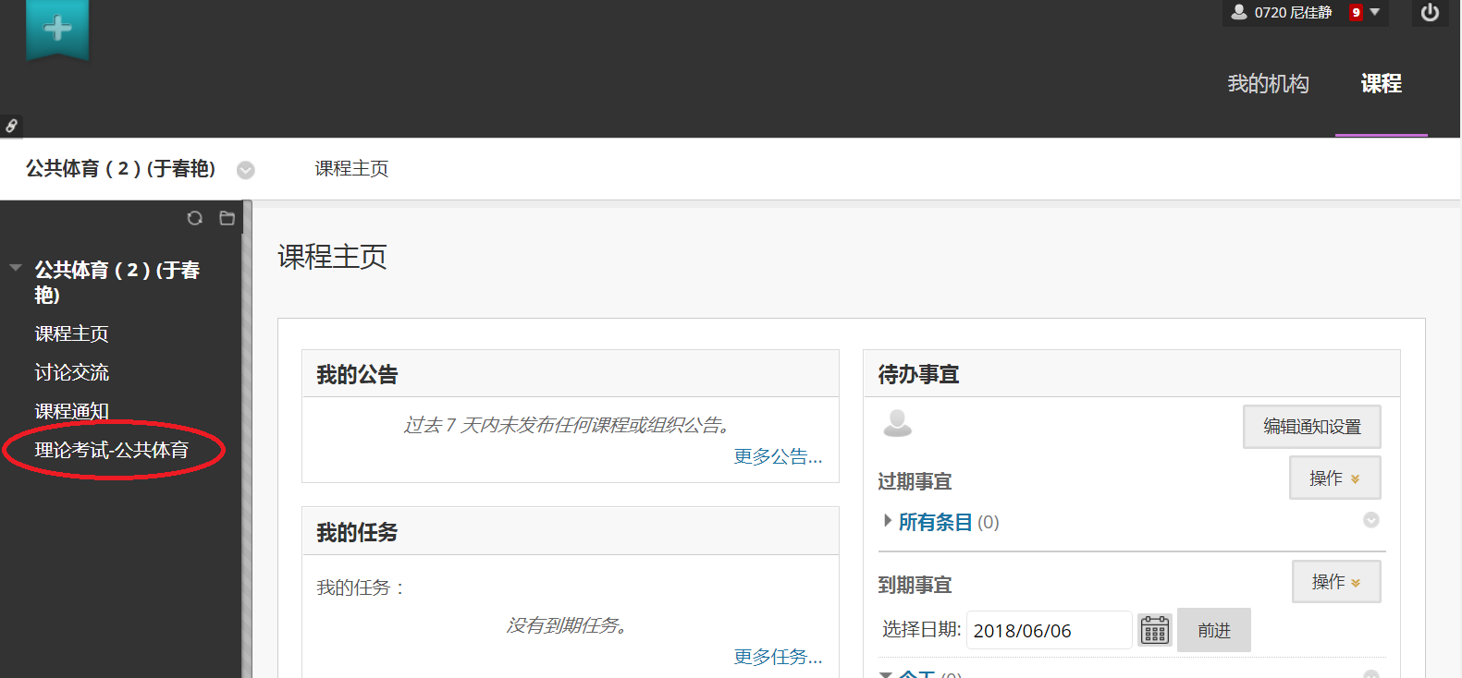Click the refresh icon in course menu
1462x678 pixels.
pos(194,218)
